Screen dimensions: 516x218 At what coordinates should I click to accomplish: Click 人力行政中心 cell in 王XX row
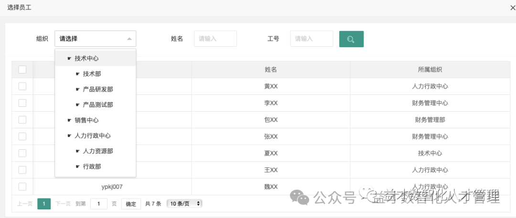click(x=430, y=170)
